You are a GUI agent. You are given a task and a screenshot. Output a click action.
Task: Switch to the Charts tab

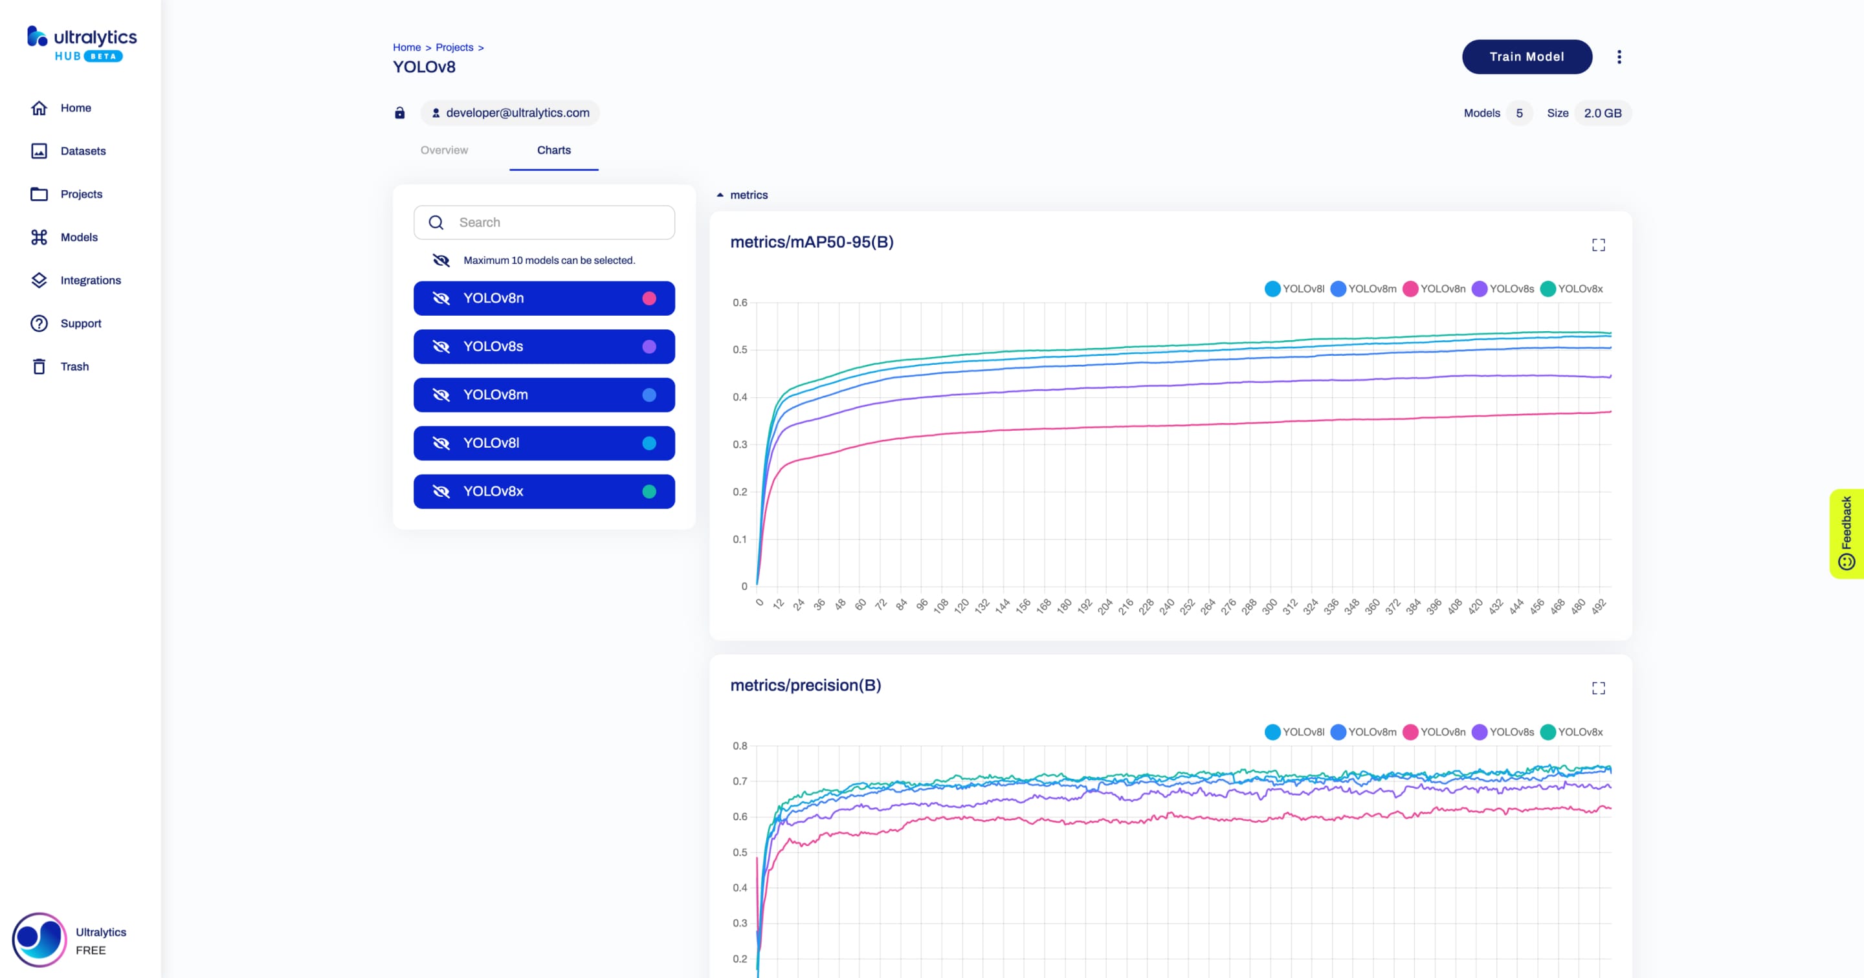click(x=553, y=149)
